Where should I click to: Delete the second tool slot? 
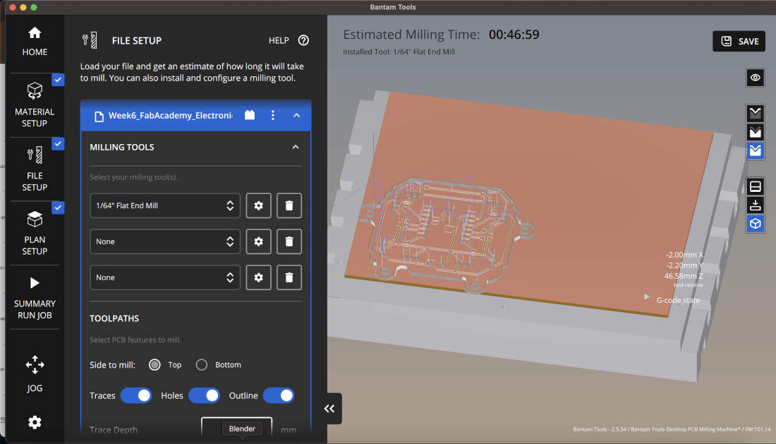[289, 241]
